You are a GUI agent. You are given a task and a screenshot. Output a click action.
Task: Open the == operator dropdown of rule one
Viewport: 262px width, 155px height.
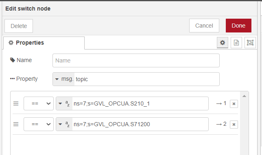pos(39,103)
